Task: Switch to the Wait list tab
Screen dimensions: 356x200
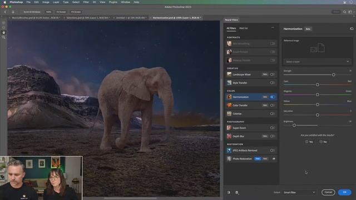Action: click(x=244, y=28)
